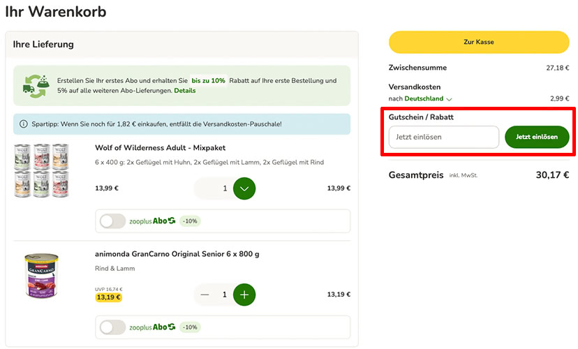This screenshot has height=349, width=578.
Task: Decrease quantity of animonda GranCarno
Action: [x=205, y=295]
